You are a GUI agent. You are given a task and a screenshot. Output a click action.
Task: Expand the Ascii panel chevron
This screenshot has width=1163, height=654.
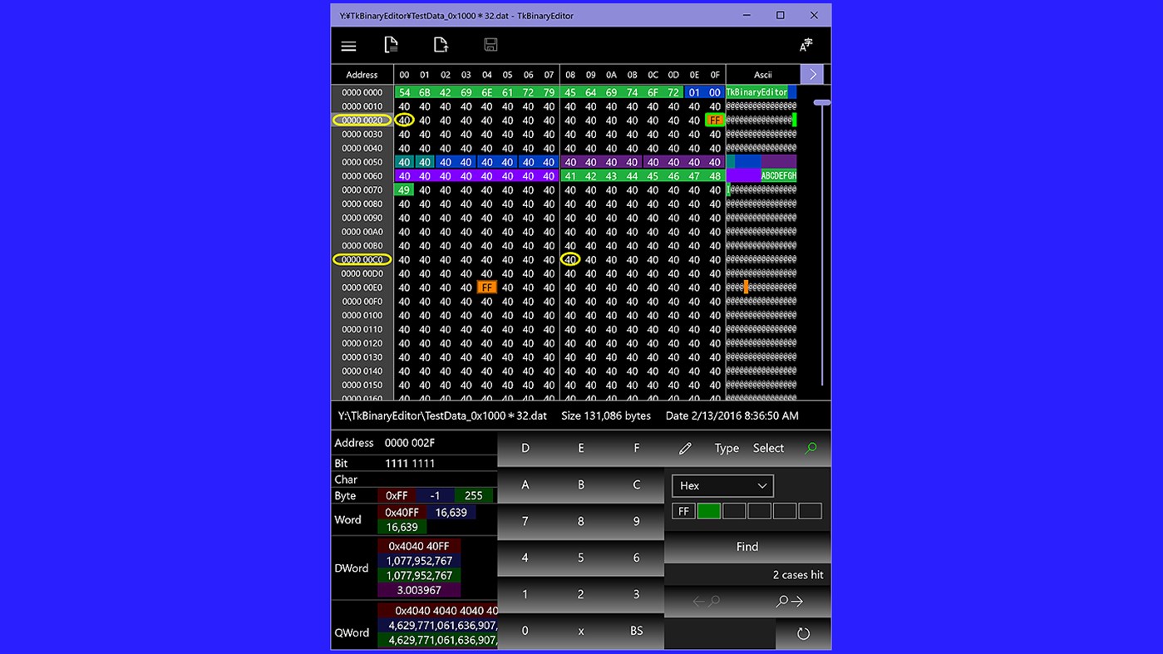811,74
